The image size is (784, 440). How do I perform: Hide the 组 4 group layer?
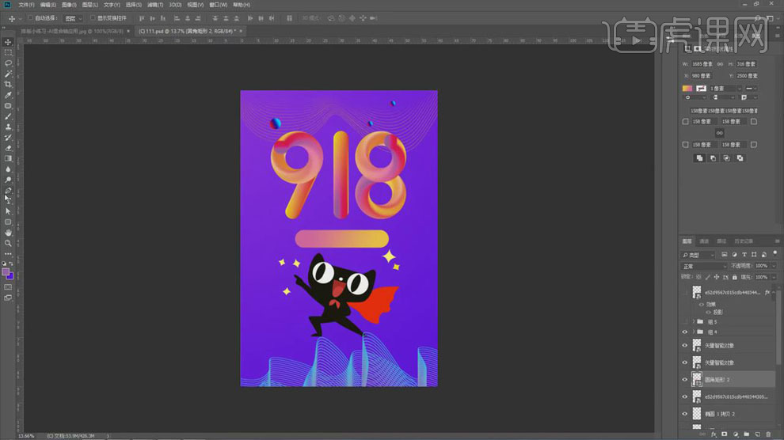tap(685, 332)
